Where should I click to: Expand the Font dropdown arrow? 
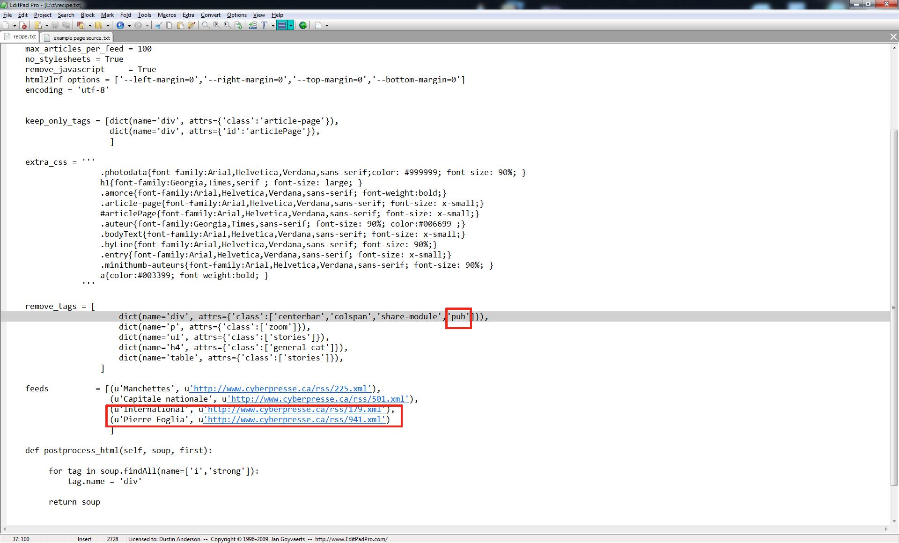coord(273,25)
